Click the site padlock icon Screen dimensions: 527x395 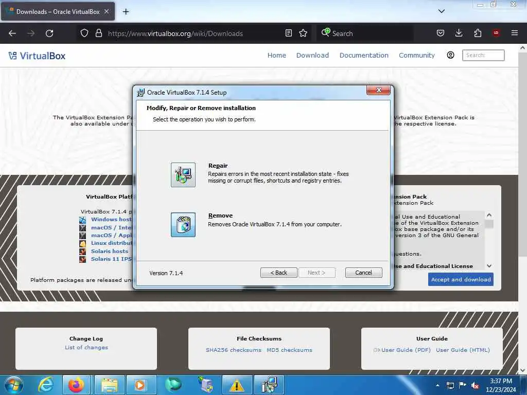98,33
